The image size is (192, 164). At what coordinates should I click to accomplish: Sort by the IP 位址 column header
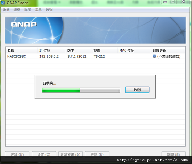click(x=52, y=51)
